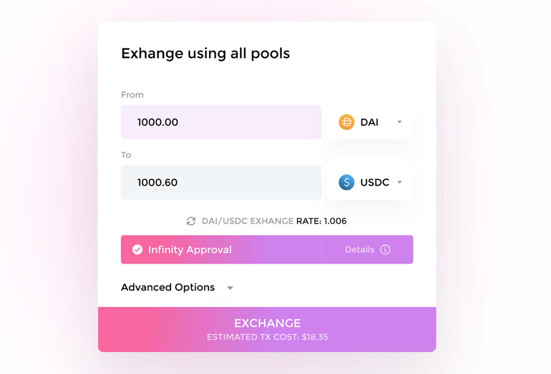Toggle the Infinity Approval checkmark
Viewport: 551px width, 374px height.
point(137,250)
